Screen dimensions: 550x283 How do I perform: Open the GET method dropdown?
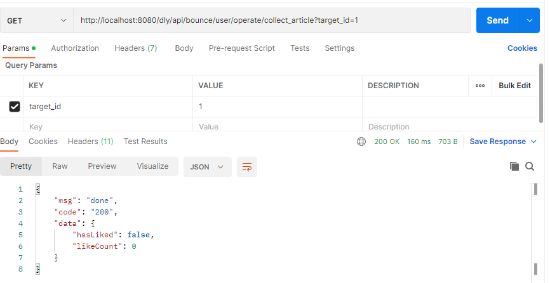37,20
